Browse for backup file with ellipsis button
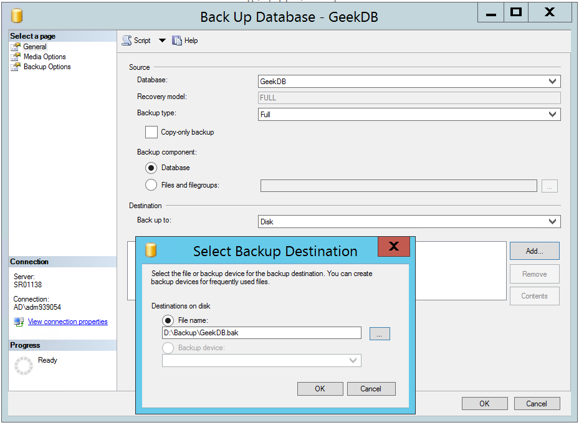 [x=380, y=333]
